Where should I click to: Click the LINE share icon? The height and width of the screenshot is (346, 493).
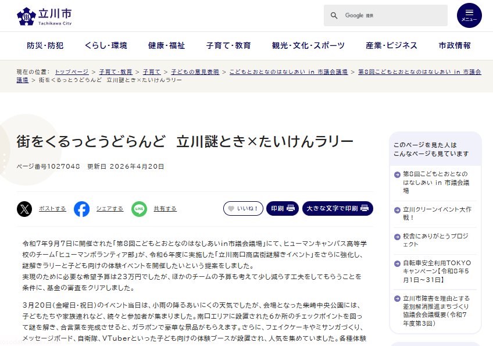pos(140,209)
